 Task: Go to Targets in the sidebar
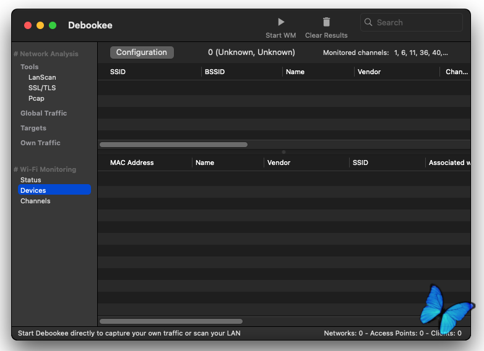(33, 128)
